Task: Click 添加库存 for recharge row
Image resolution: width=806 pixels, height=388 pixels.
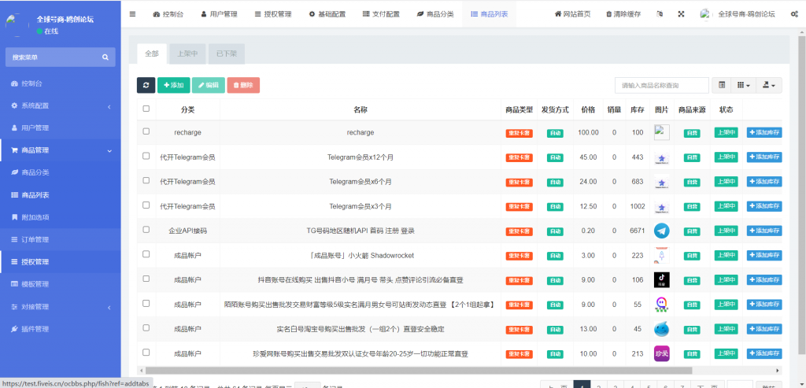Action: pyautogui.click(x=764, y=132)
